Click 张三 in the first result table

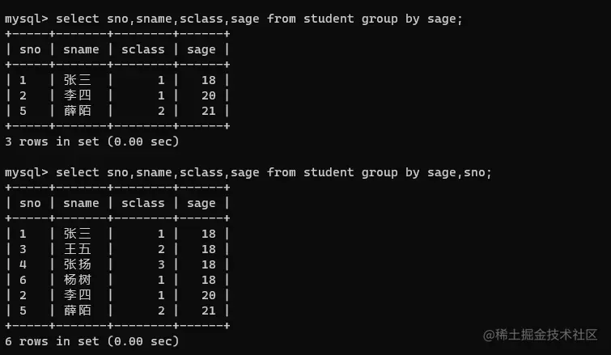pos(78,80)
